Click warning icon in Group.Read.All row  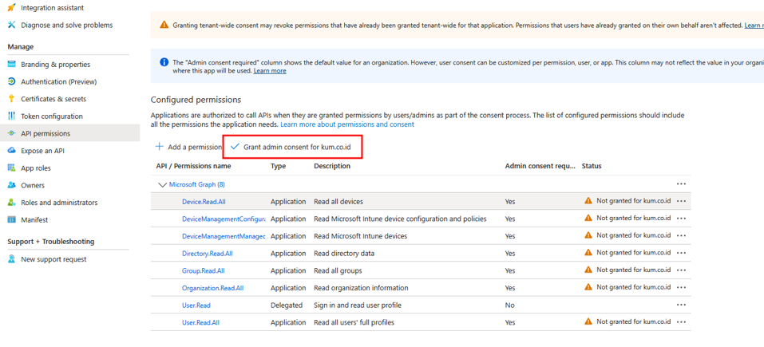[588, 270]
